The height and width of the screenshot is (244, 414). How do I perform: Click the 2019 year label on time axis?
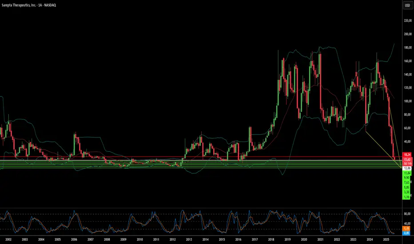[287, 240]
